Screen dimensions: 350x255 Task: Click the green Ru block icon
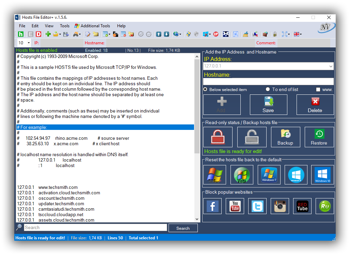[x=325, y=206]
